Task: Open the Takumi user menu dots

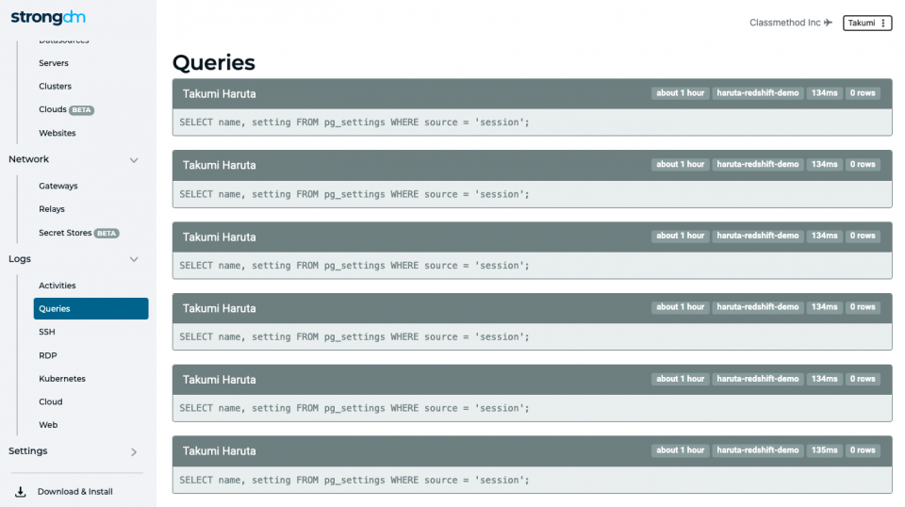Action: 883,23
